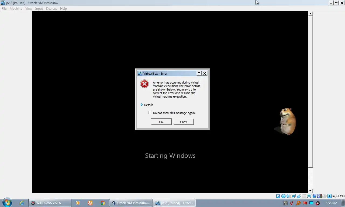The width and height of the screenshot is (345, 207).
Task: Click the leftmost gray tray icon
Action: click(x=285, y=203)
